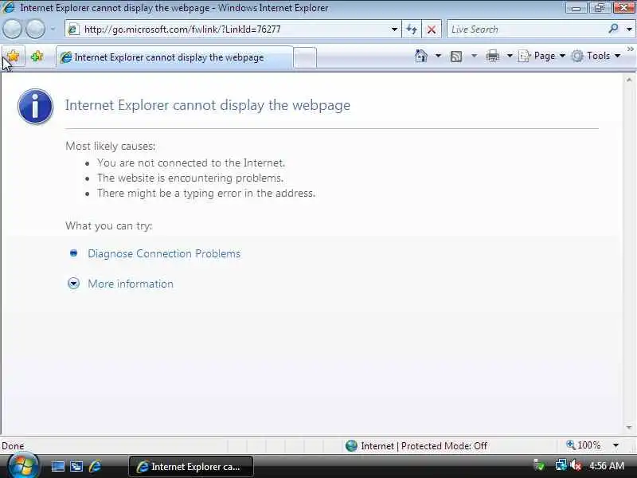Click the 'Done' status bar text

pos(13,446)
